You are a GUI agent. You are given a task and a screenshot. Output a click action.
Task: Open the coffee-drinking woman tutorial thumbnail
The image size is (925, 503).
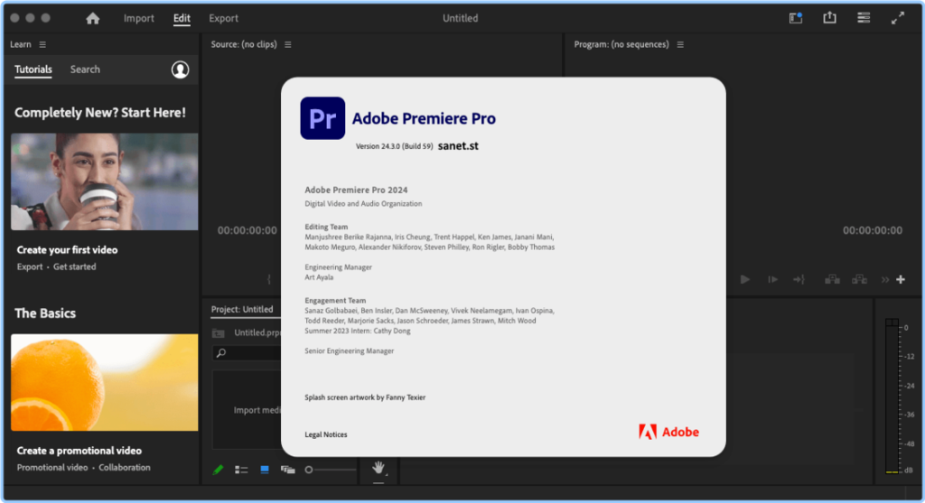tap(105, 182)
